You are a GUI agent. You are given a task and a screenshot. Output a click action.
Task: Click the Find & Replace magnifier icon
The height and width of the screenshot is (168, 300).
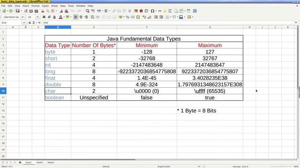[88, 11]
